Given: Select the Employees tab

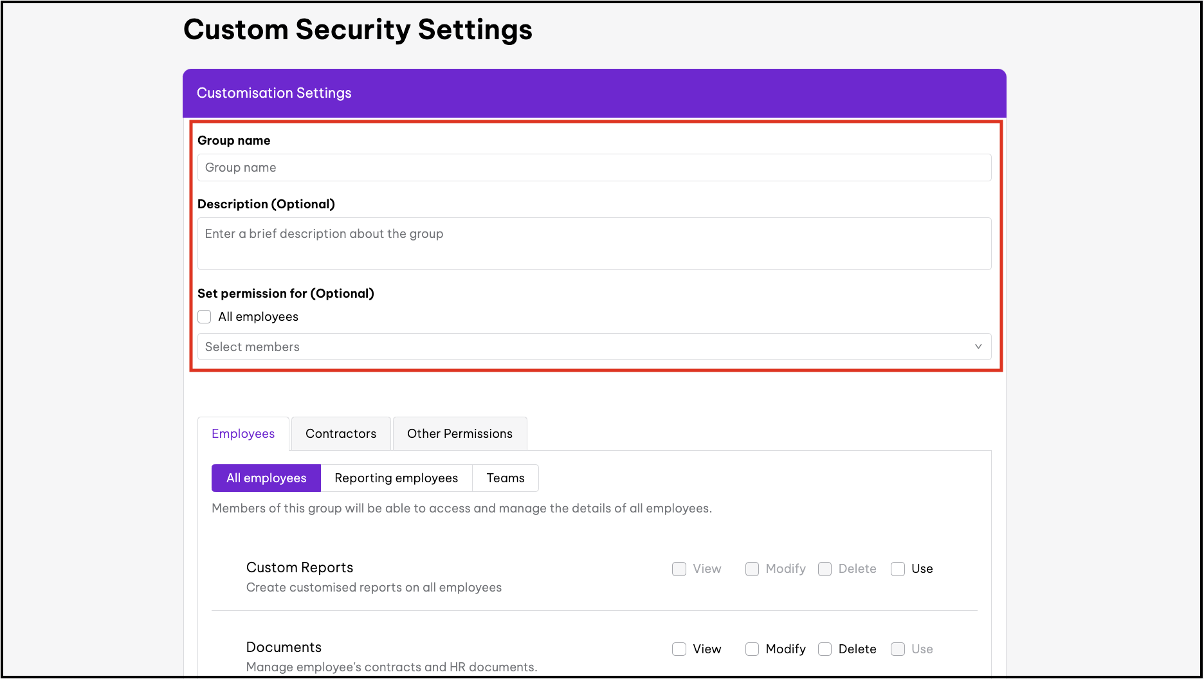Looking at the screenshot, I should click(x=243, y=434).
